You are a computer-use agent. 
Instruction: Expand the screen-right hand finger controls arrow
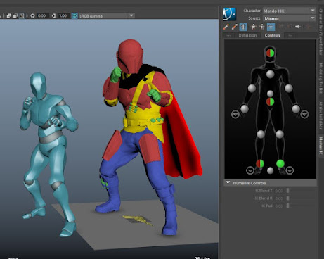click(x=304, y=115)
